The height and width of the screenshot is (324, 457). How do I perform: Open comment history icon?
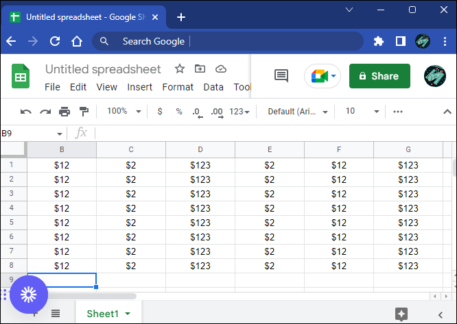(281, 76)
